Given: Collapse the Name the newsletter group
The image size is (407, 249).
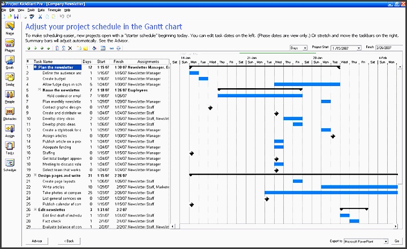Looking at the screenshot, I should (x=40, y=90).
